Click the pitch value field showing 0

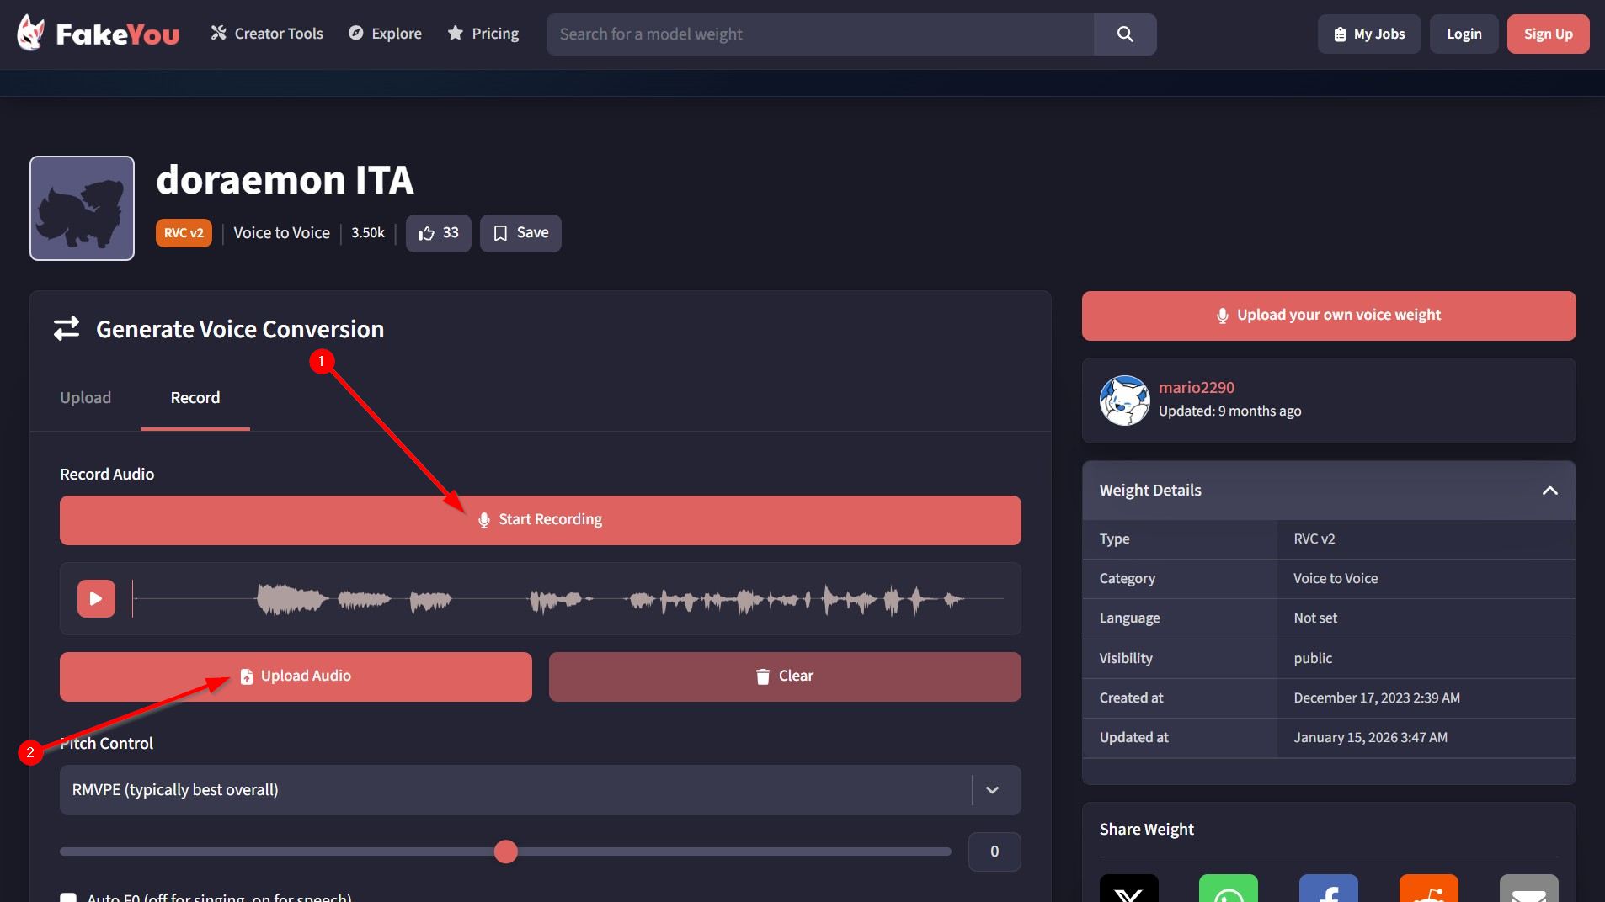[994, 852]
